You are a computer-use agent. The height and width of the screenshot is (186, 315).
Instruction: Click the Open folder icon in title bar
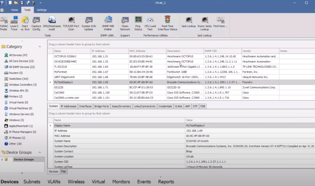(16, 3)
